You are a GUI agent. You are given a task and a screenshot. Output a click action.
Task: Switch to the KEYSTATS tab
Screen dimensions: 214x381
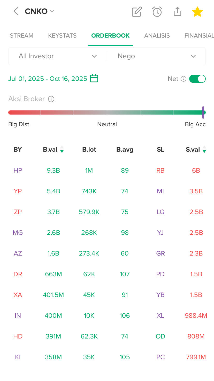coord(62,36)
